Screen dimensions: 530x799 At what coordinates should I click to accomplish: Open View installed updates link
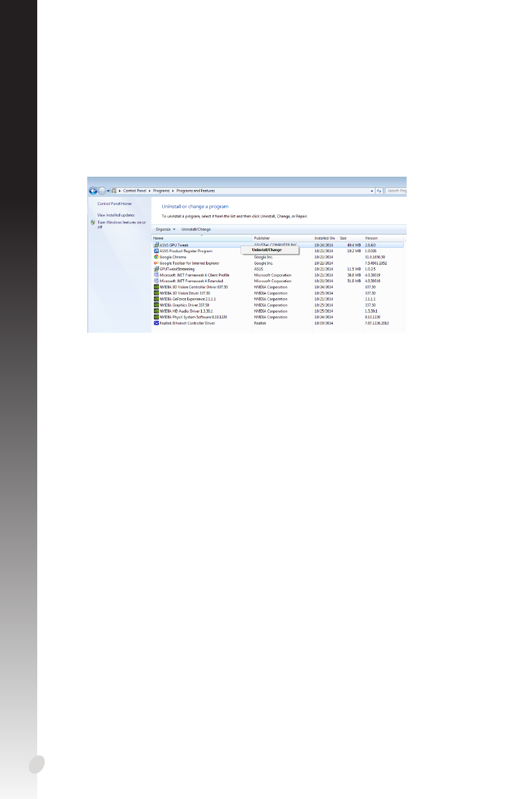pyautogui.click(x=116, y=215)
